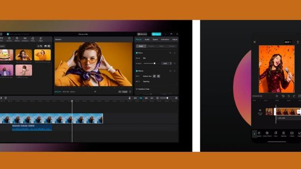This screenshot has width=301, height=169.
Task: Reset the Effects section with its reset icon
Action: (170, 71)
